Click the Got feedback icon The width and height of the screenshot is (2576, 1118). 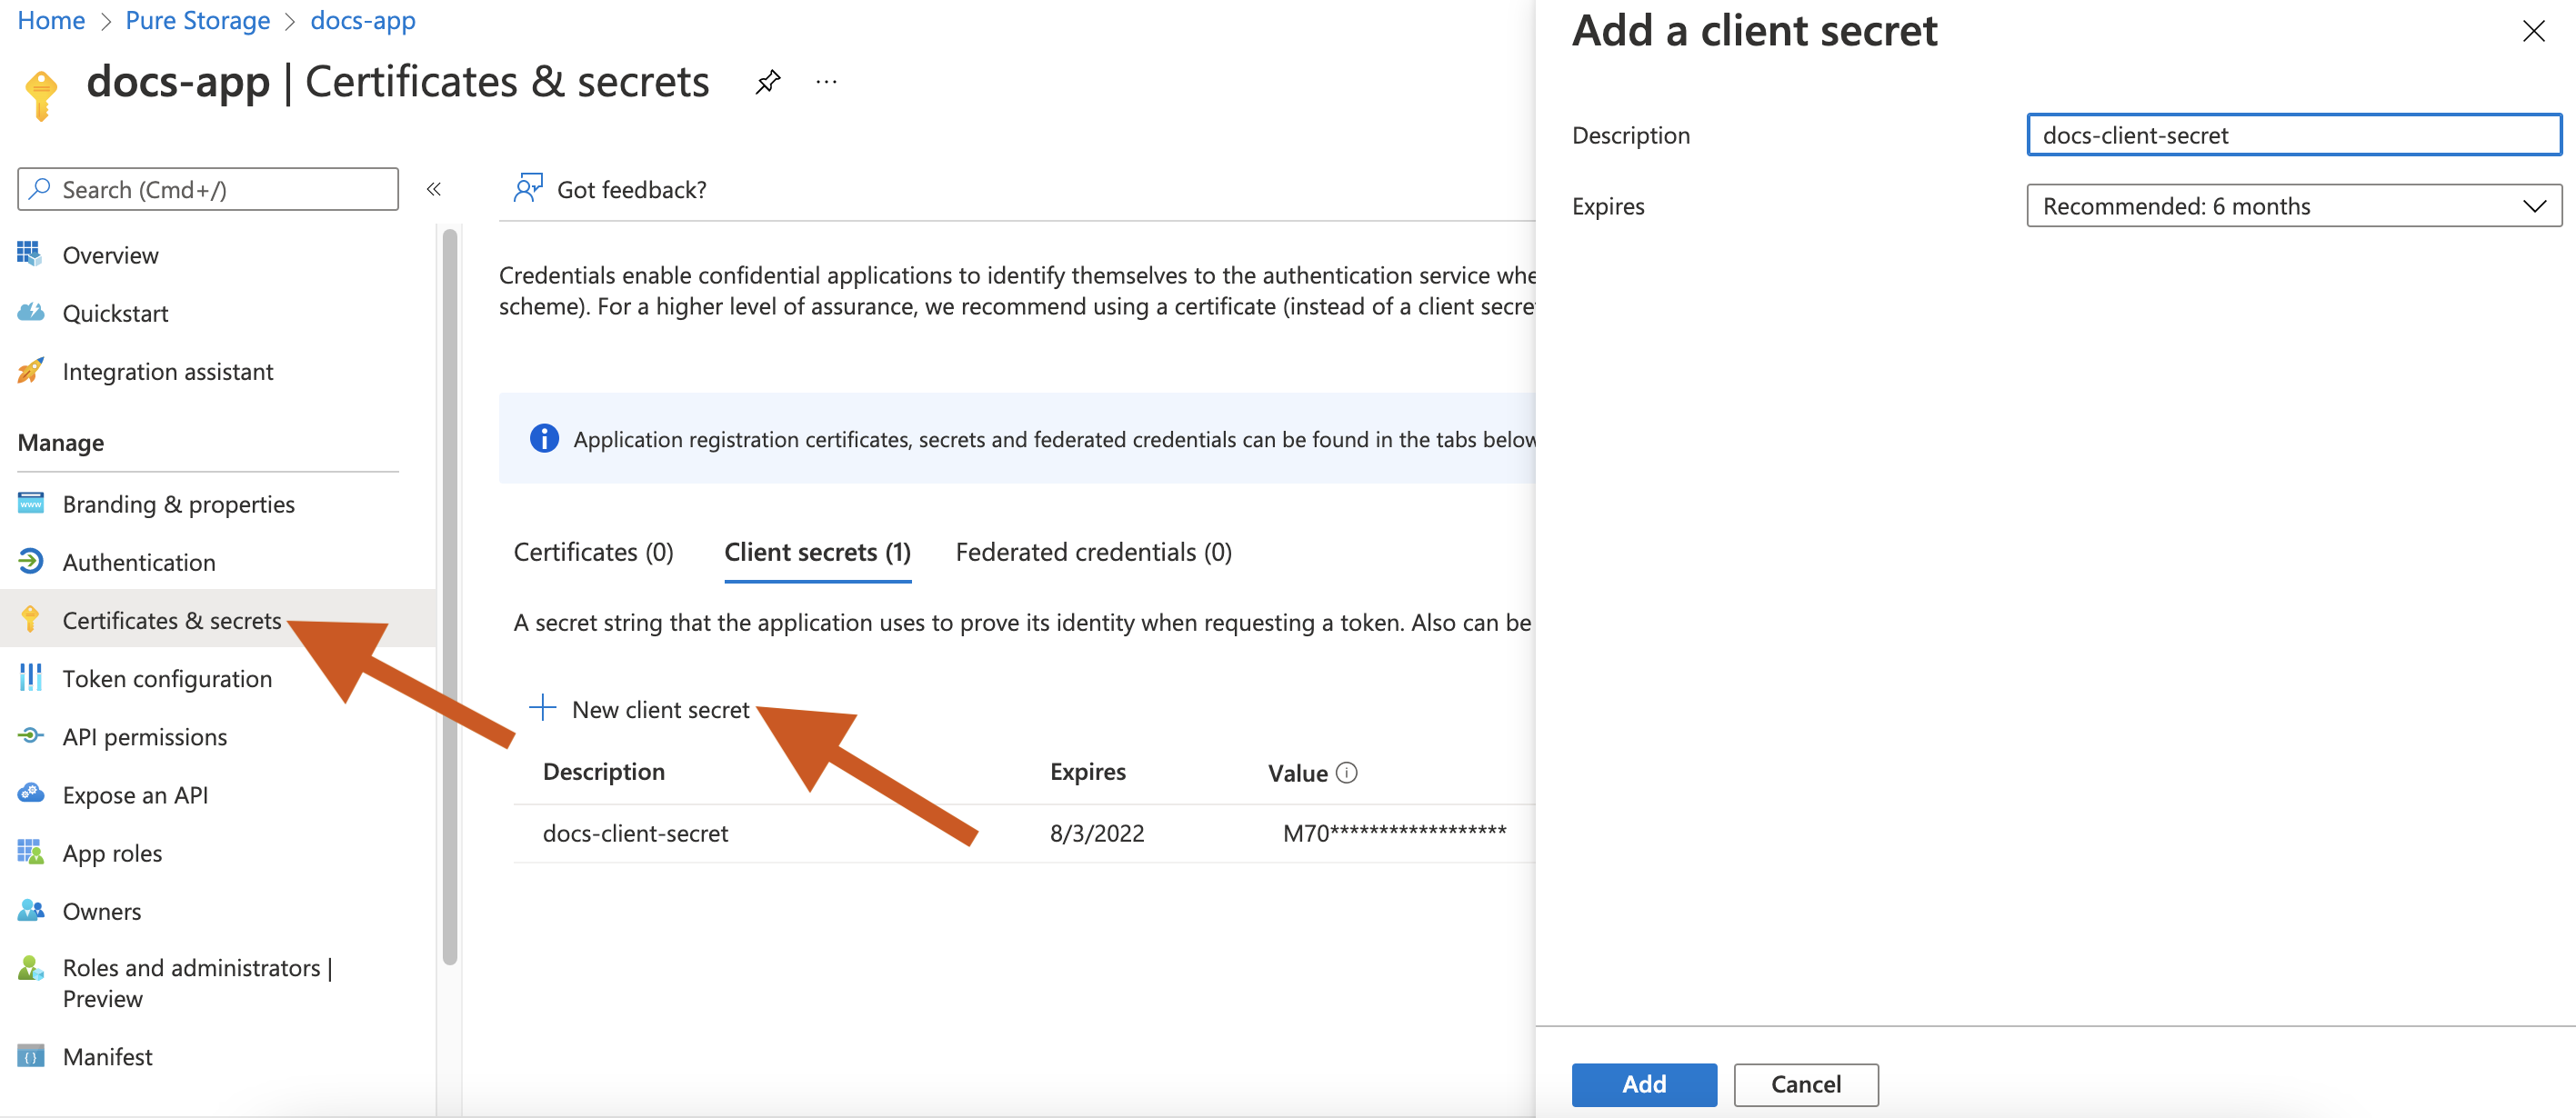[x=528, y=188]
